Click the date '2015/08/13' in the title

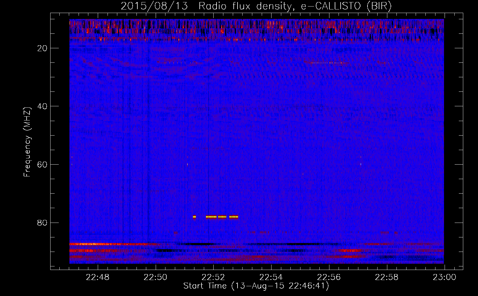[154, 6]
